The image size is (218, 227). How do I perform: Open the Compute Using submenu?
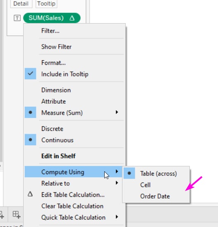74,172
